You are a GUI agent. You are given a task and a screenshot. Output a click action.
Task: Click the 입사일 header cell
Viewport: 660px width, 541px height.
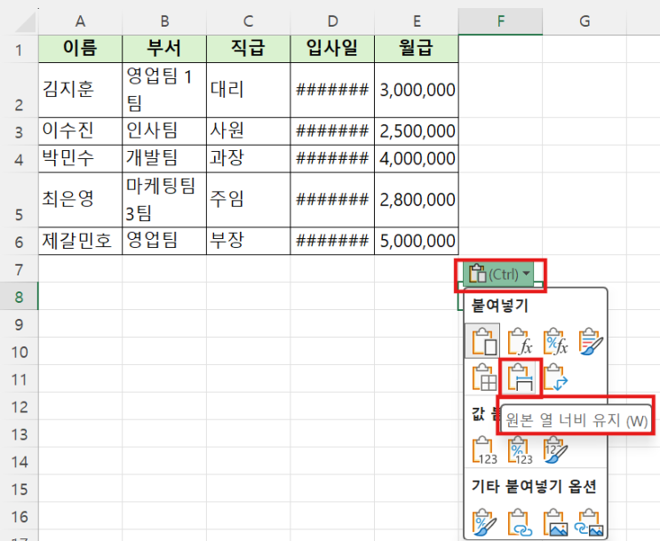[x=332, y=49]
